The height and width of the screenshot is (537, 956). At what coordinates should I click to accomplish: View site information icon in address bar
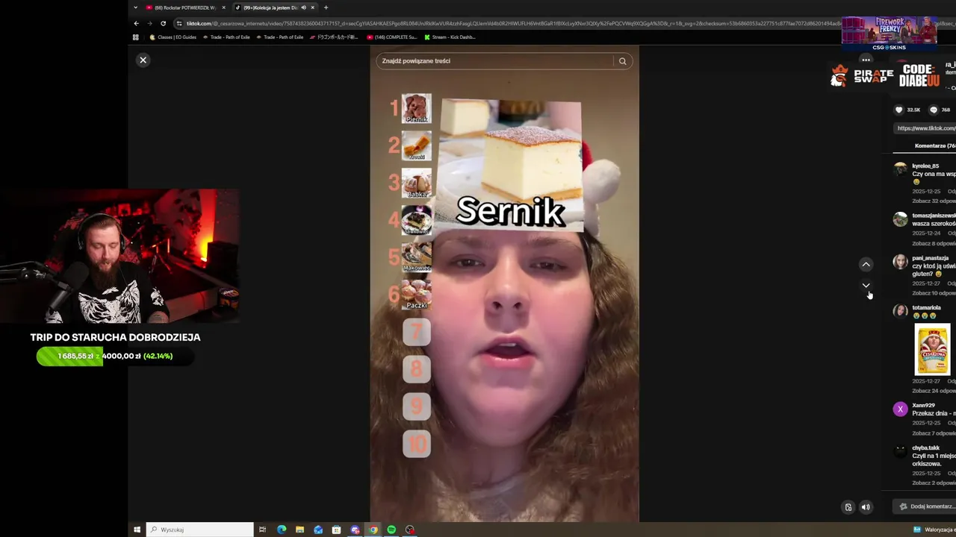179,23
